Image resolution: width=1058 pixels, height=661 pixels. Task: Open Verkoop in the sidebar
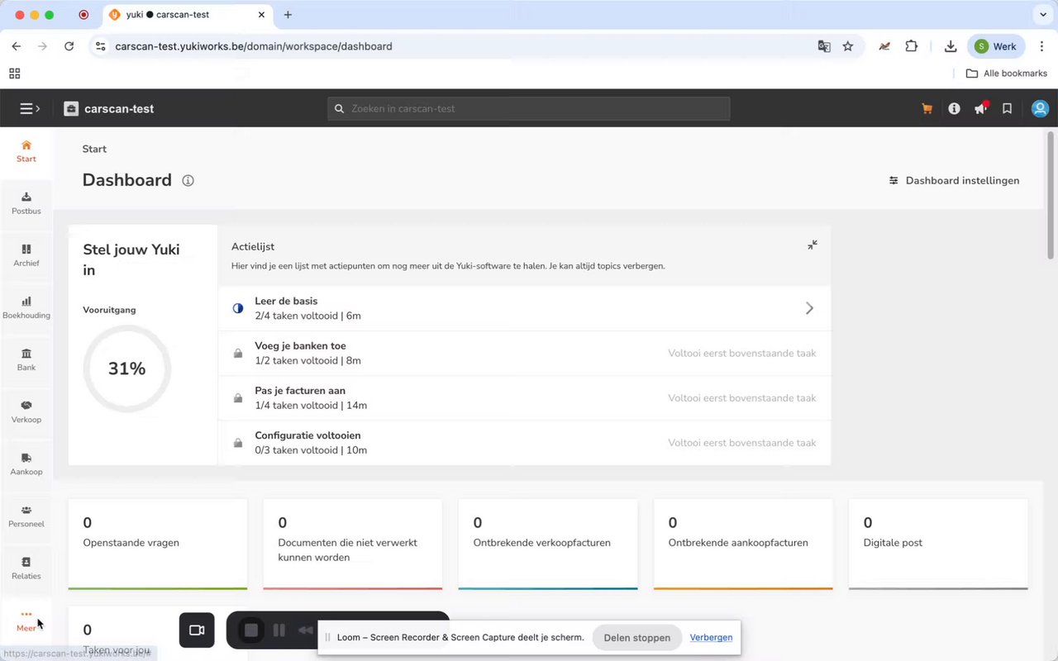[26, 411]
